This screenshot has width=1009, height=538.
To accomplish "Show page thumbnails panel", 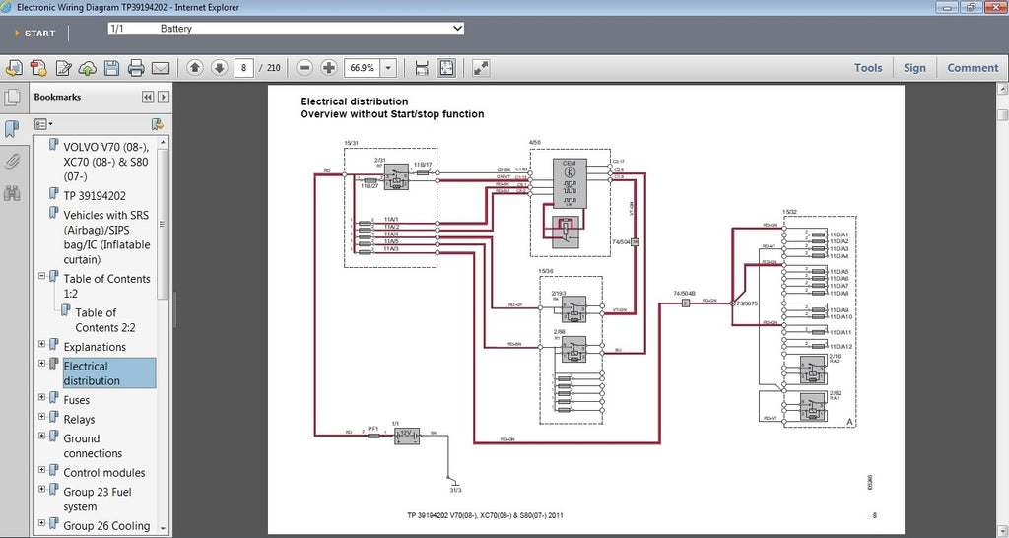I will pos(12,98).
